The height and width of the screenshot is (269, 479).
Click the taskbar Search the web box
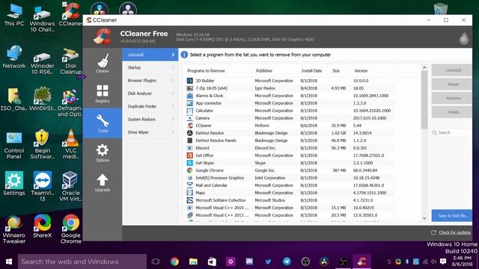tap(82, 262)
